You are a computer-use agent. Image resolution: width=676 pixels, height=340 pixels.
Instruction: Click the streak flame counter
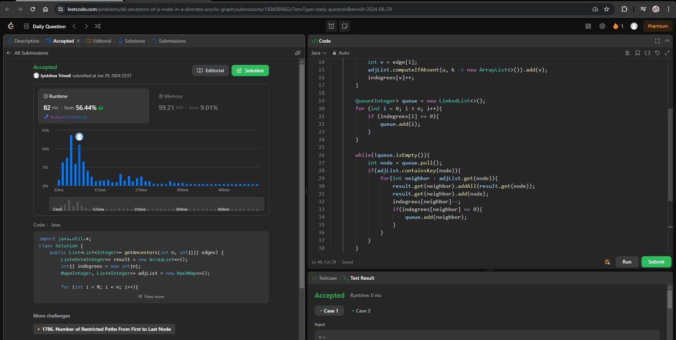coord(618,26)
